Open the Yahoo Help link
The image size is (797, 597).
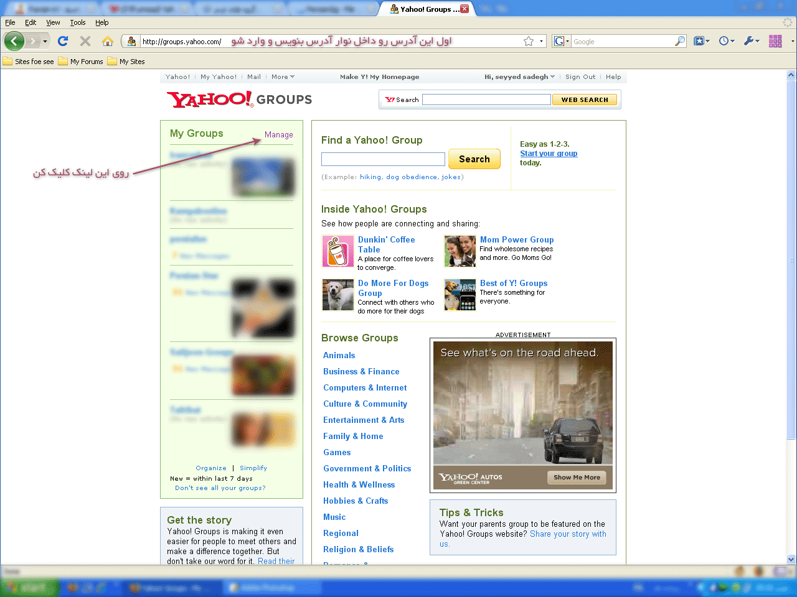pos(613,77)
